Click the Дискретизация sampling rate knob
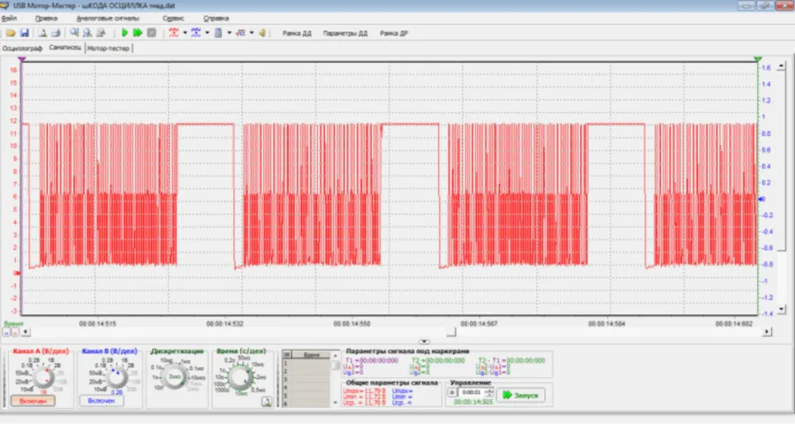The height and width of the screenshot is (424, 795). [174, 376]
